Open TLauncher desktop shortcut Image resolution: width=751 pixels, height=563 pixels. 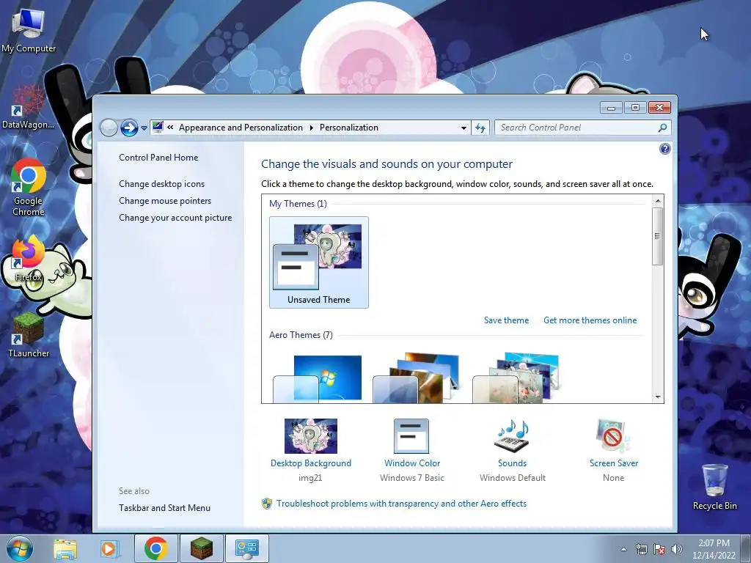point(29,335)
